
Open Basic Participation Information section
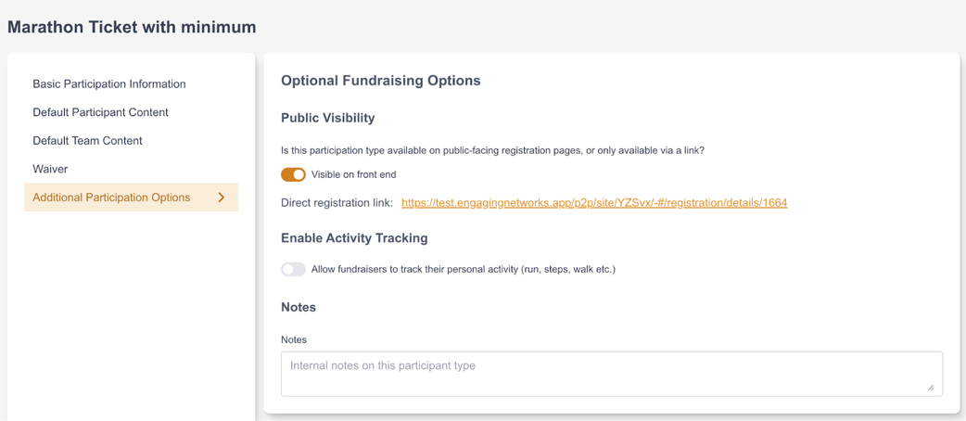(x=109, y=84)
